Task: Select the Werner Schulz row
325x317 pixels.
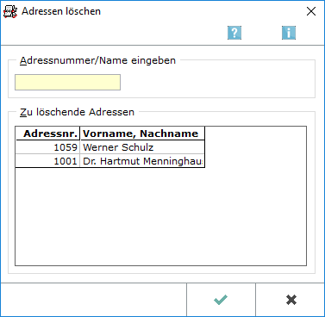Action: point(110,147)
